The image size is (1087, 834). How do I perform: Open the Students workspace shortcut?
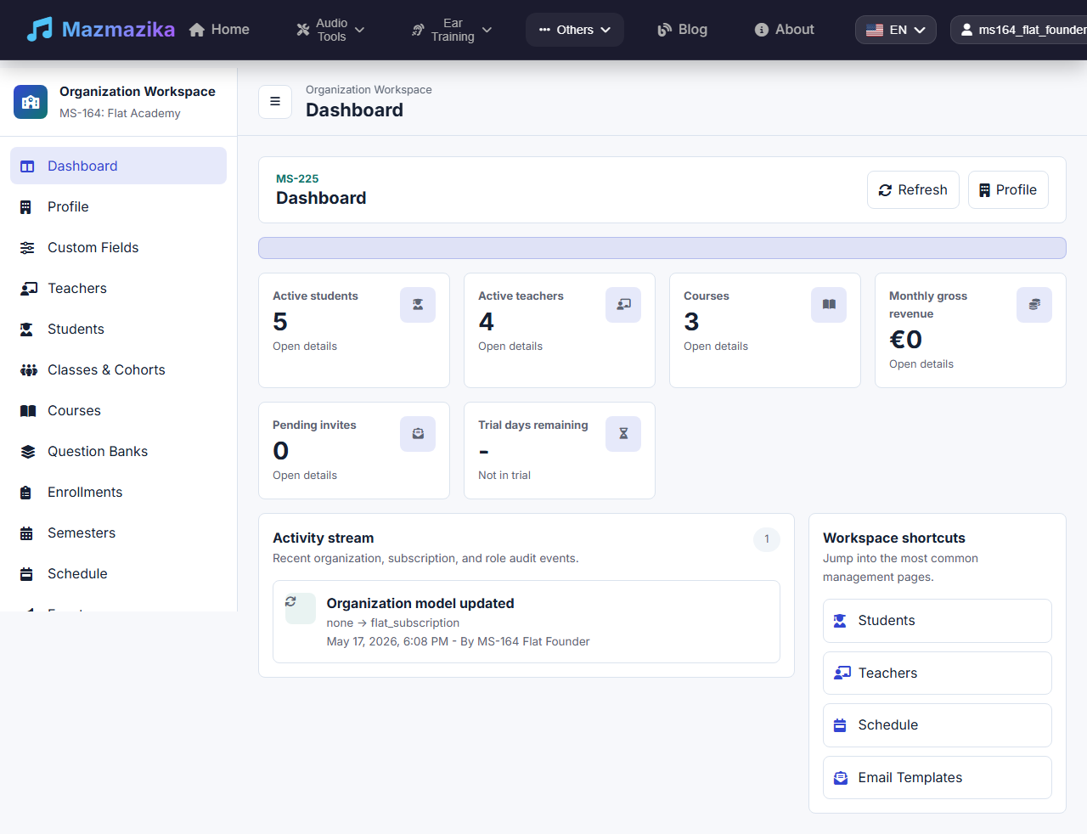[x=938, y=621]
